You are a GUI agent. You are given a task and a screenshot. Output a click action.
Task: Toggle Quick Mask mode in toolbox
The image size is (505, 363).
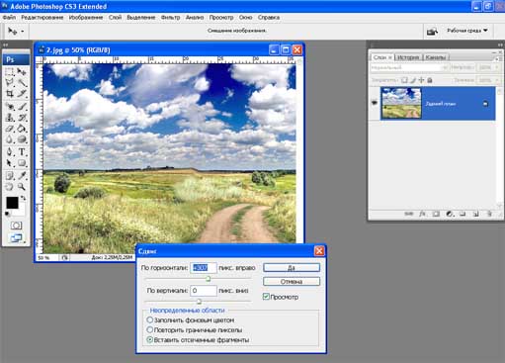(16, 226)
